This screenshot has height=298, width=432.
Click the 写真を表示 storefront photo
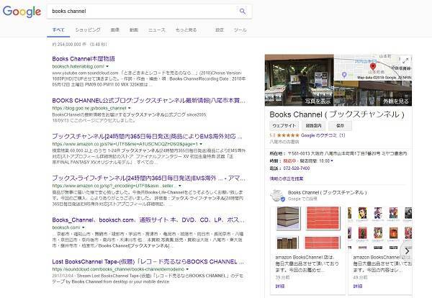tap(300, 80)
